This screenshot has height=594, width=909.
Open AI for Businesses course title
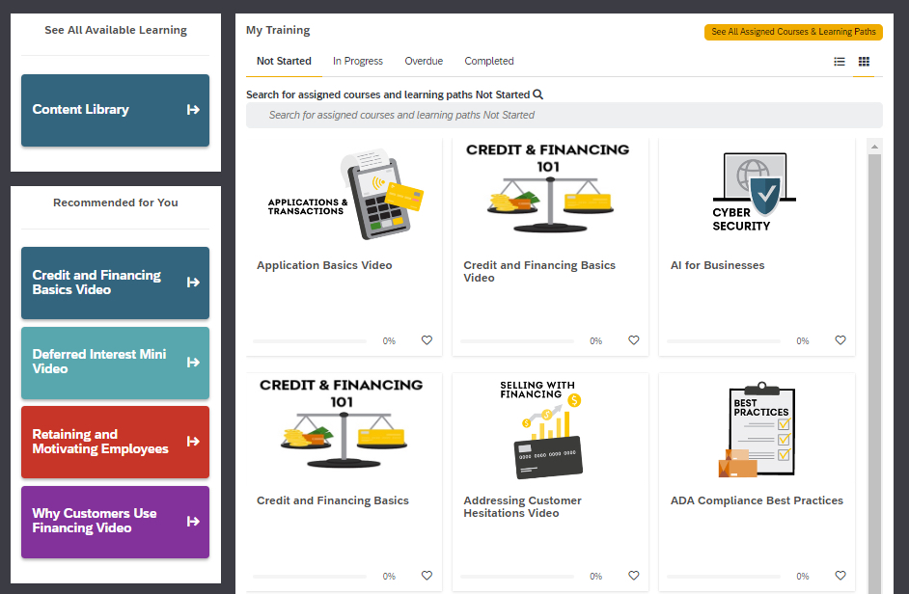point(717,265)
